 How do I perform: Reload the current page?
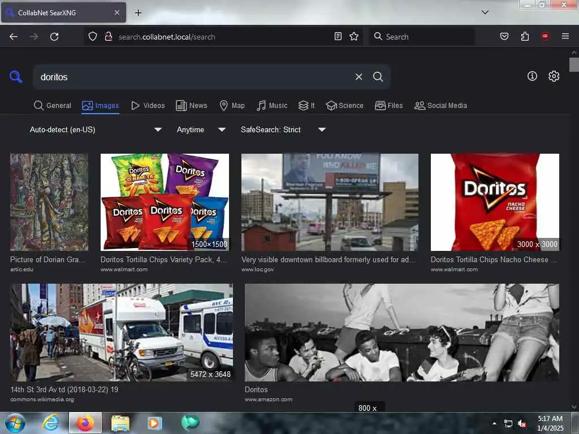click(54, 37)
